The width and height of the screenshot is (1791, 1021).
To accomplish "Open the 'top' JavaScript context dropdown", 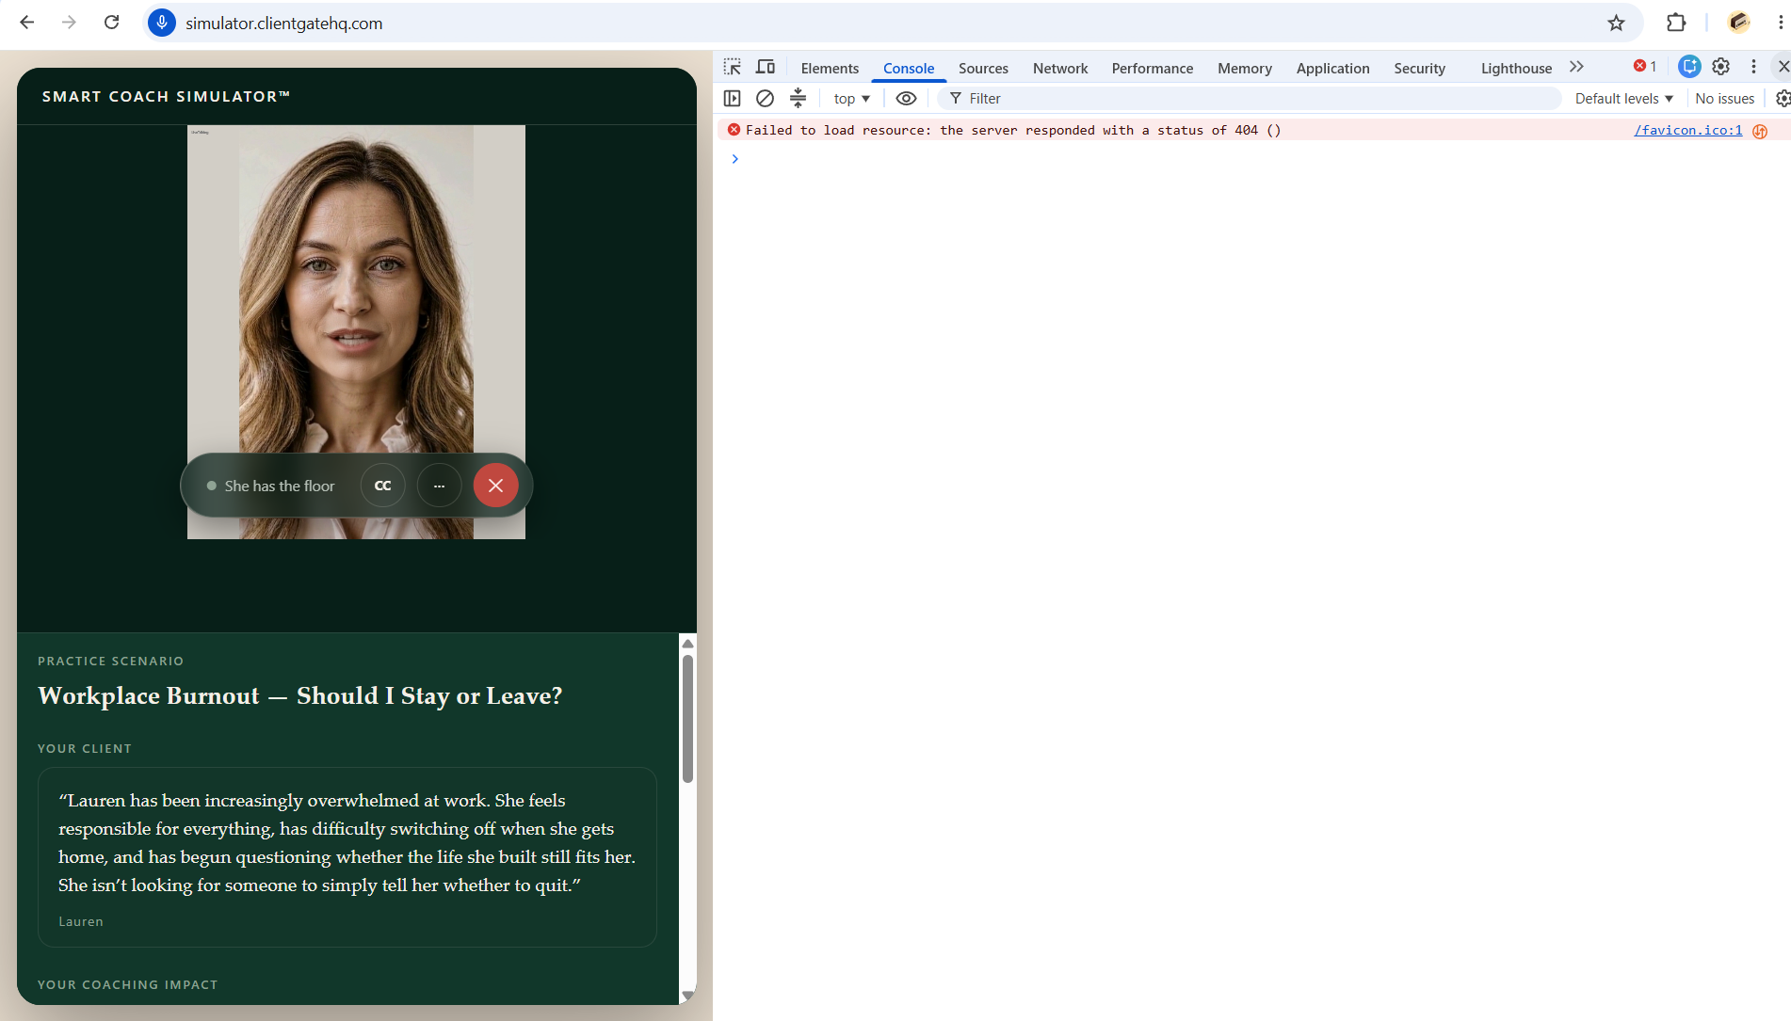I will (x=851, y=98).
